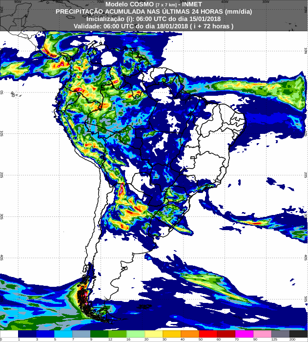308x342 pixels.
Task: Click legend value label '16'
Action: pyautogui.click(x=128, y=340)
